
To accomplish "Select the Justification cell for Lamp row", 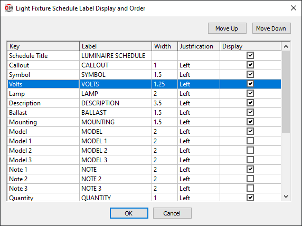I will point(199,94).
